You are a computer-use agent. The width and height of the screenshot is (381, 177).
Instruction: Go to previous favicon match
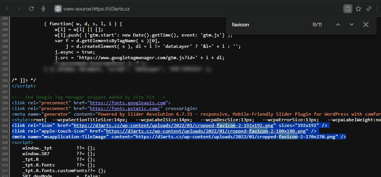(338, 24)
